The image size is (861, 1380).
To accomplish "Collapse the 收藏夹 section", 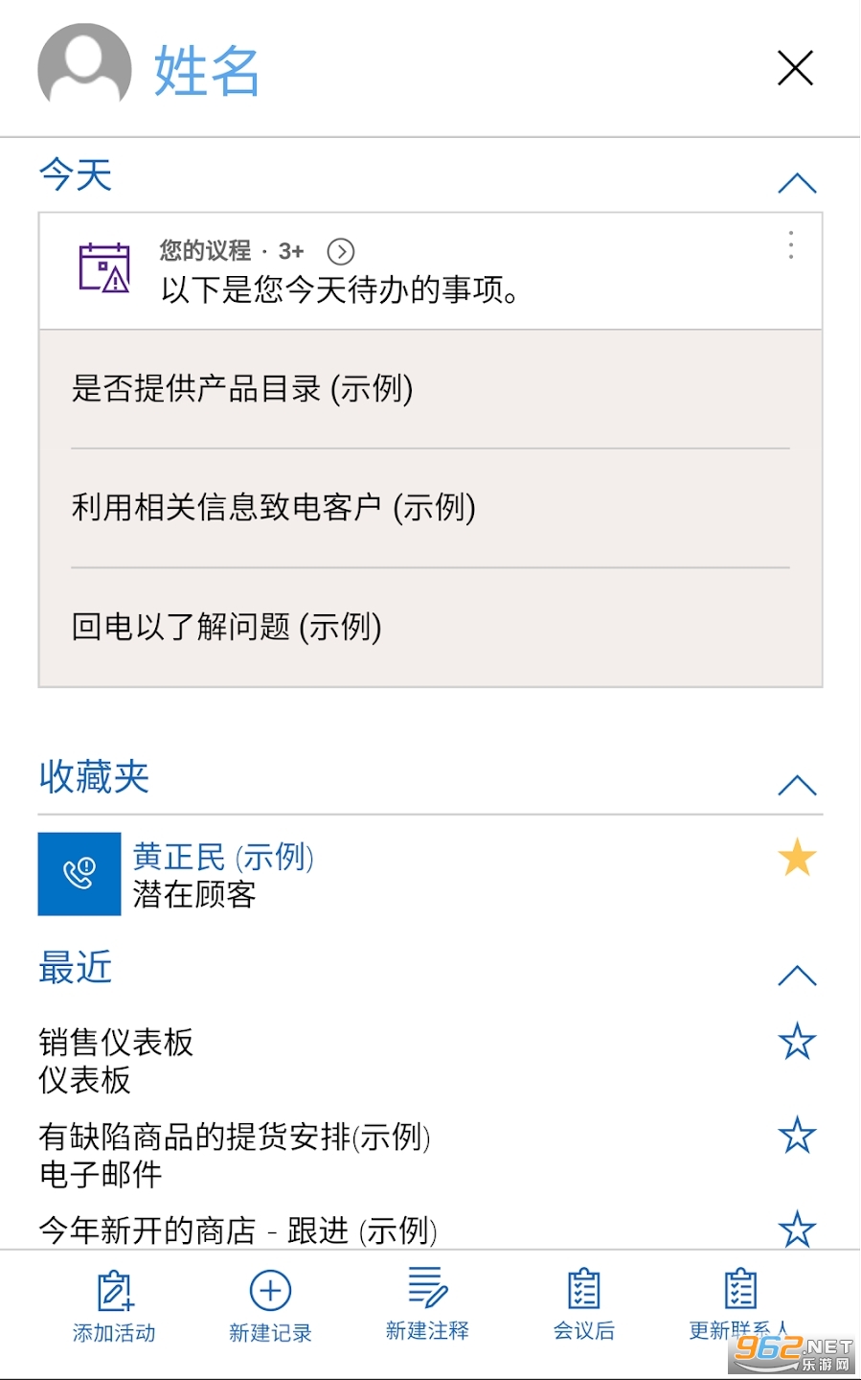I will (797, 786).
